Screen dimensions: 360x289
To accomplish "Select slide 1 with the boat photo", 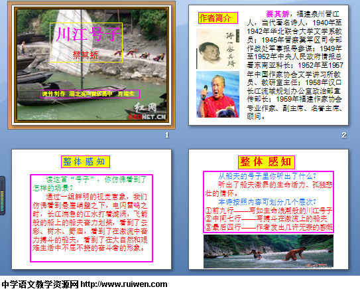I will 91,64.
